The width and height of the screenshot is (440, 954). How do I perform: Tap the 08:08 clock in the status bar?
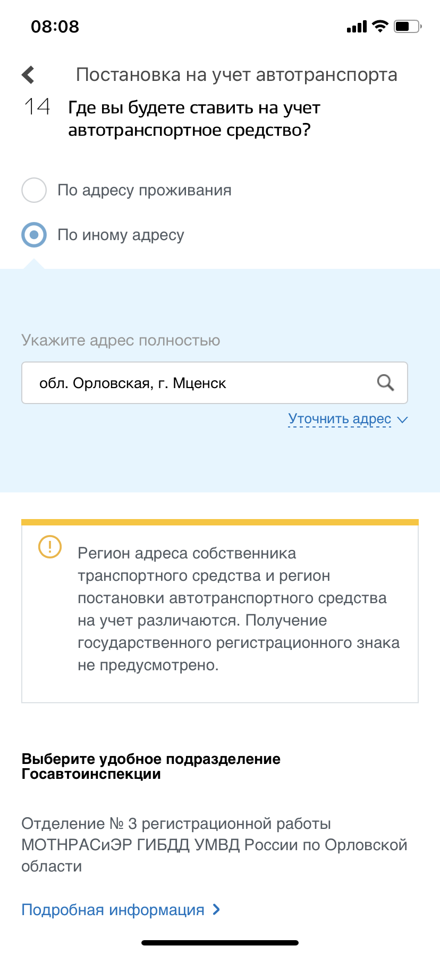click(x=55, y=27)
